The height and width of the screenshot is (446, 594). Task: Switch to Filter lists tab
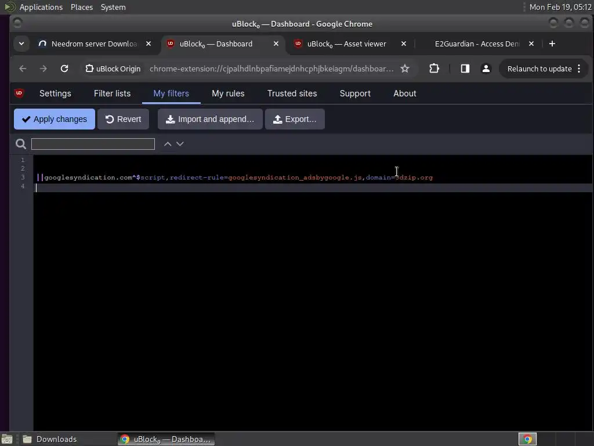point(112,93)
